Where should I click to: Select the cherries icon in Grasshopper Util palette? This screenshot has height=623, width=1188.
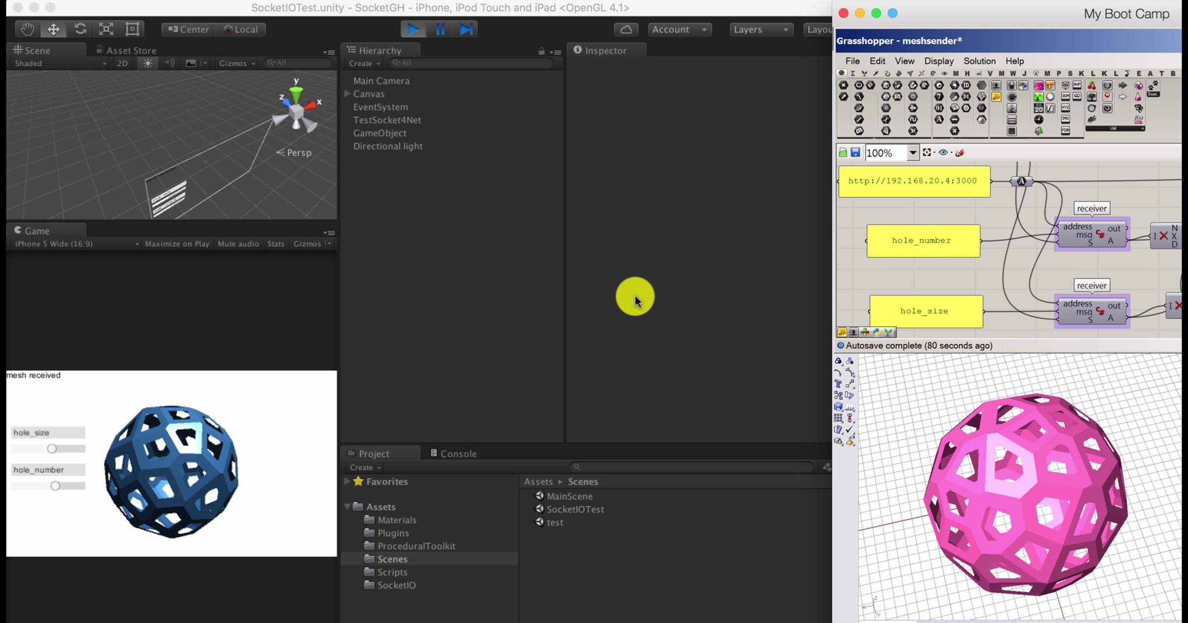(1091, 86)
